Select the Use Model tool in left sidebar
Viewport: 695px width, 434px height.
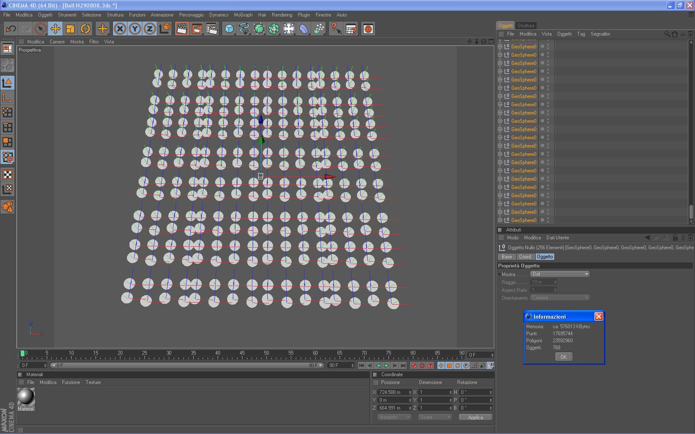[7, 83]
